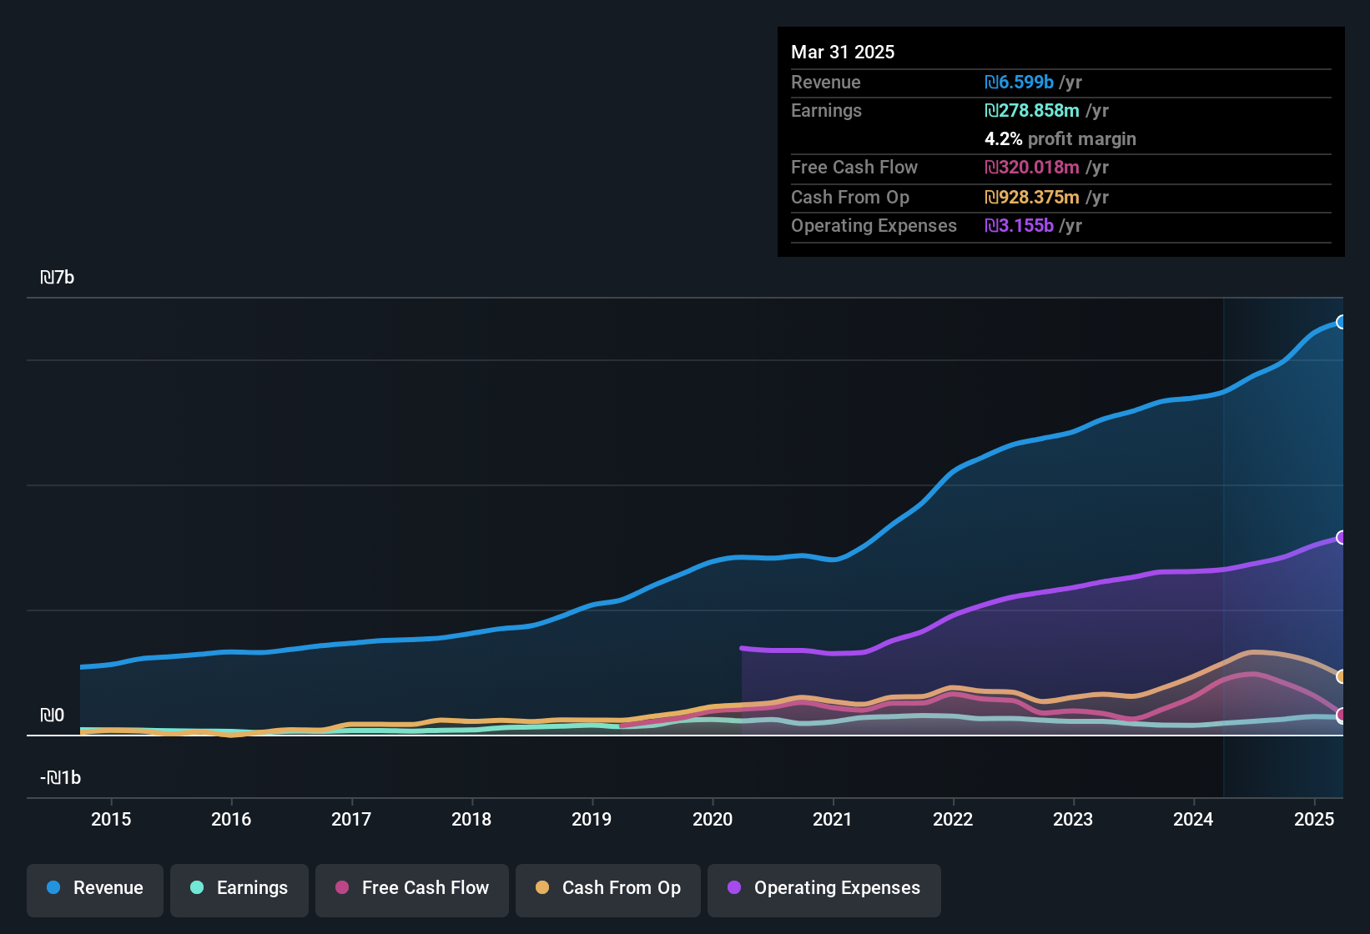
Task: Click the 2020 label on the time axis
Action: click(x=713, y=820)
